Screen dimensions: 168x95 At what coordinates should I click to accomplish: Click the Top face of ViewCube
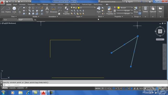160,31
